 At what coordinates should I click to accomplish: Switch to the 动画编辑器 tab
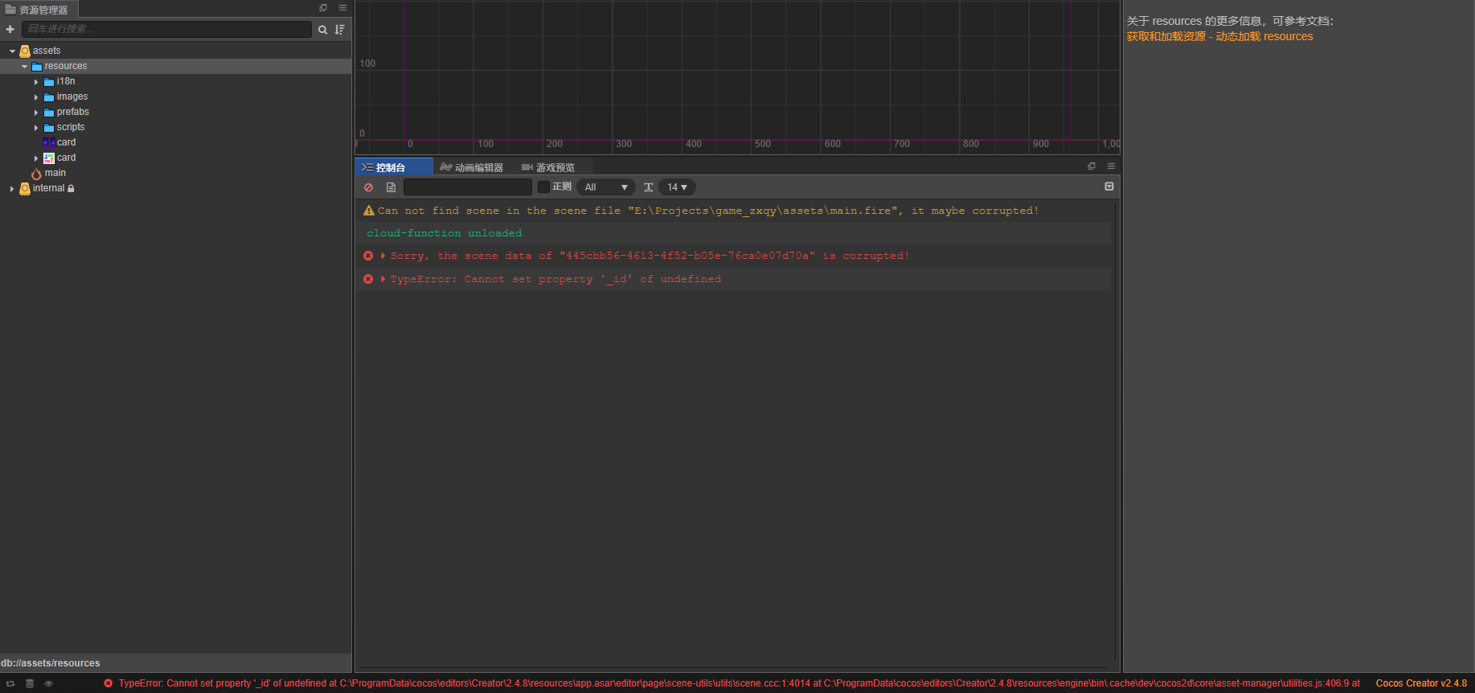click(472, 167)
